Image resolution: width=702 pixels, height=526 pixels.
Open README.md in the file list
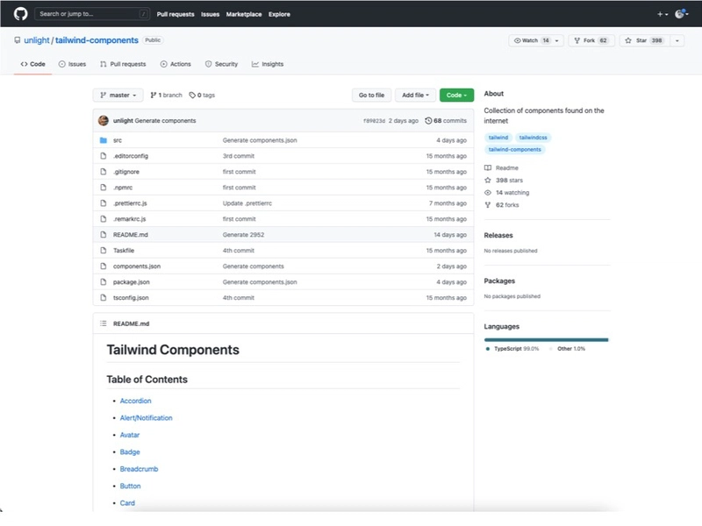(130, 234)
